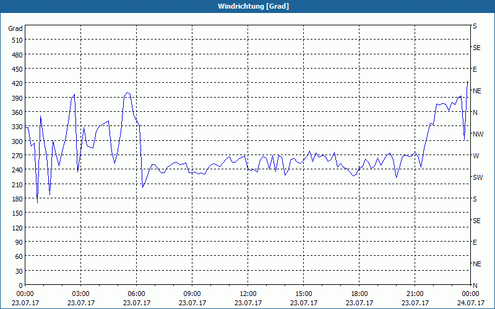Pick the 180 degree axis label
This screenshot has width=495, height=309.
[17, 199]
